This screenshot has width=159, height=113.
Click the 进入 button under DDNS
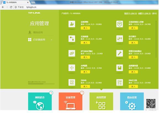tap(85, 87)
